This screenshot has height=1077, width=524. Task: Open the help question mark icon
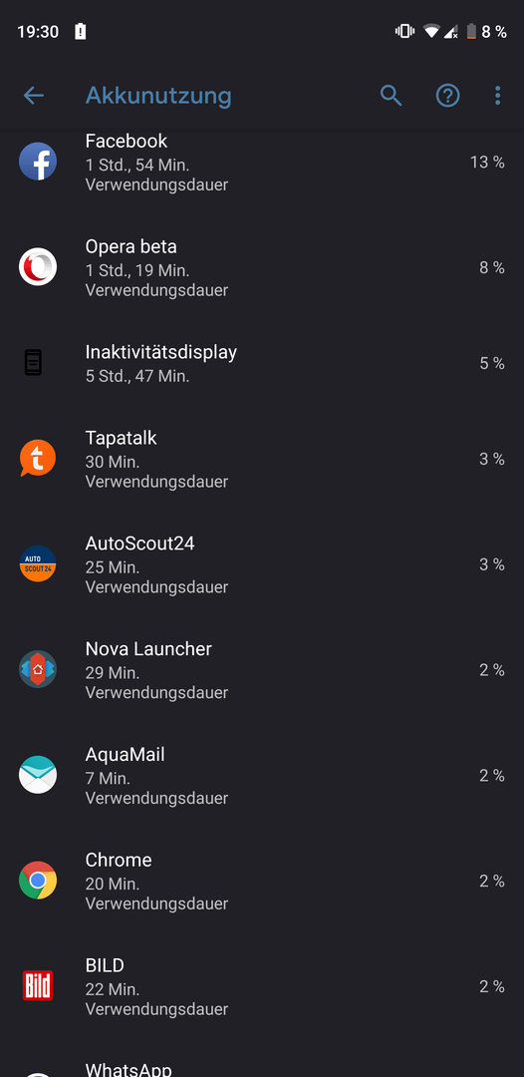(448, 96)
